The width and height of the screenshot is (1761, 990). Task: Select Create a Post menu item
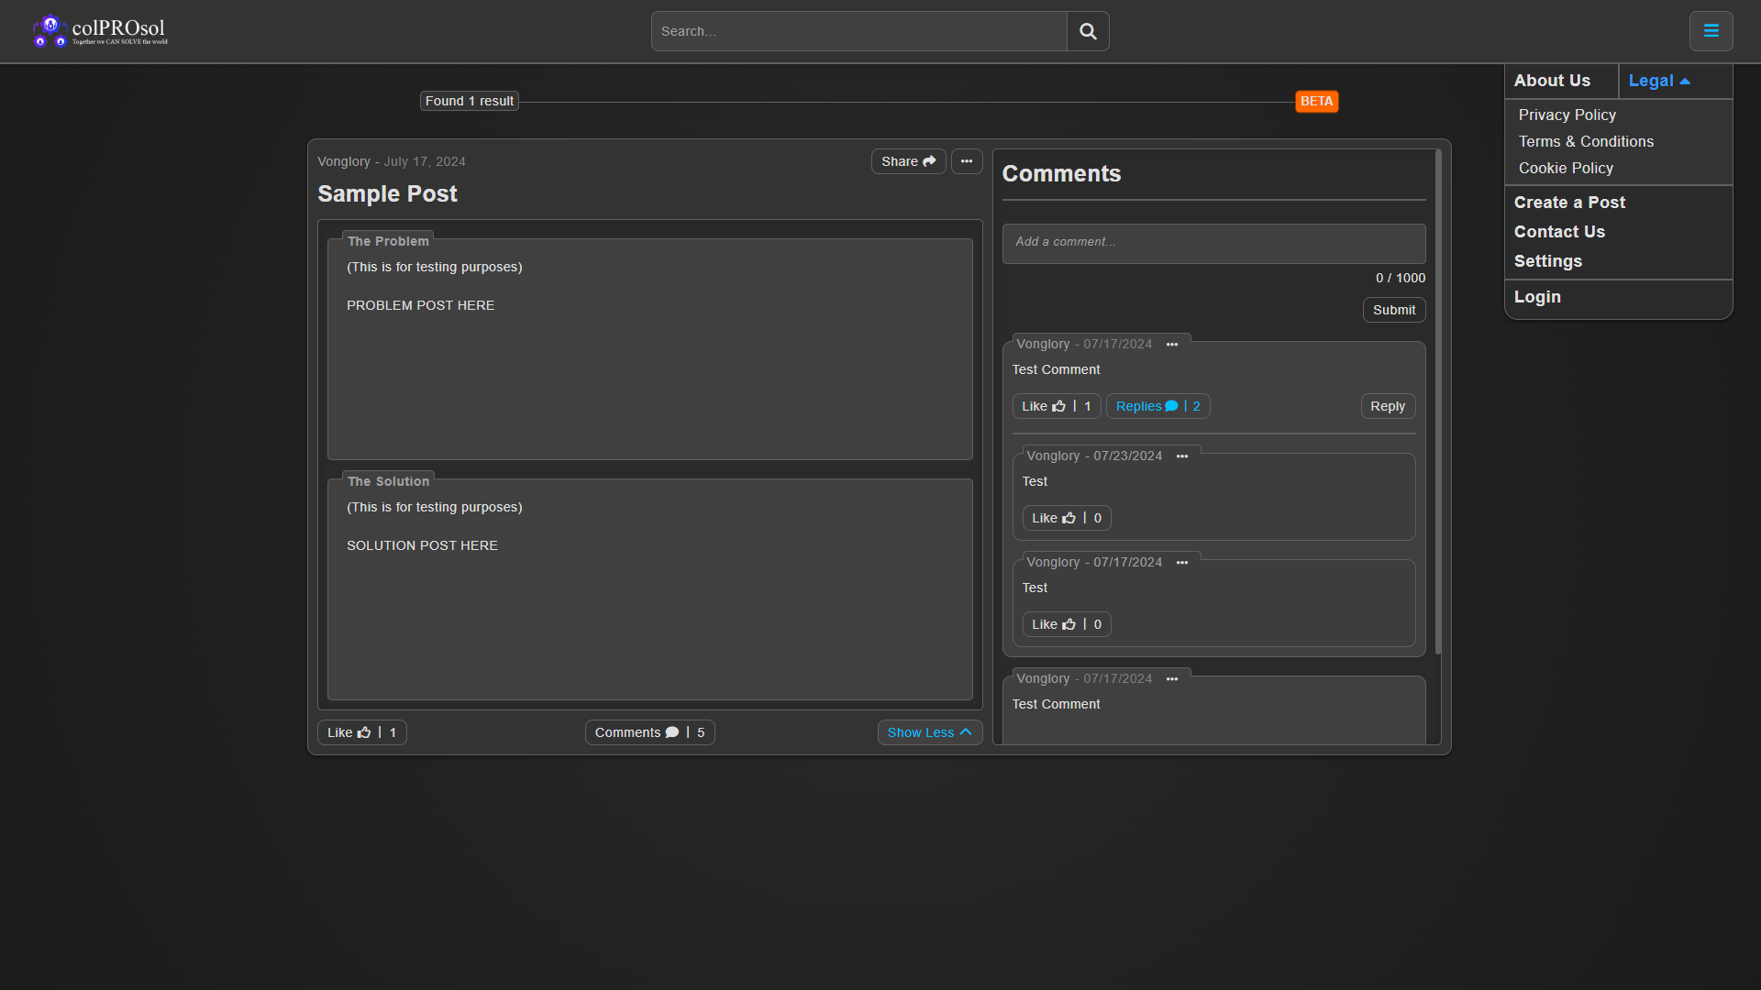pos(1569,203)
